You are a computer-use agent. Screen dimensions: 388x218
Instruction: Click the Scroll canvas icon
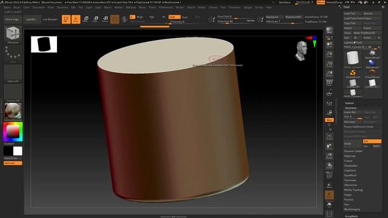pos(329,45)
